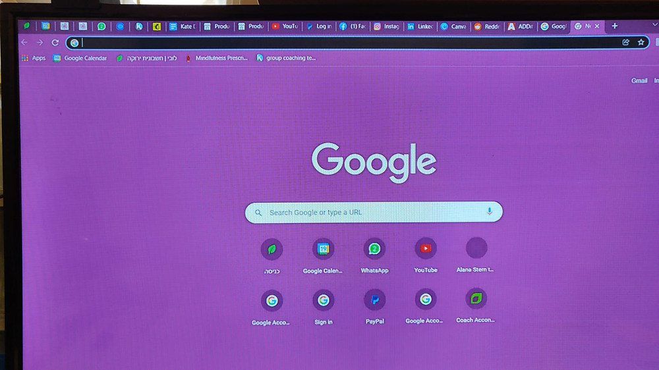Switch to the Reddit tab
Image resolution: width=659 pixels, height=370 pixels.
[487, 26]
